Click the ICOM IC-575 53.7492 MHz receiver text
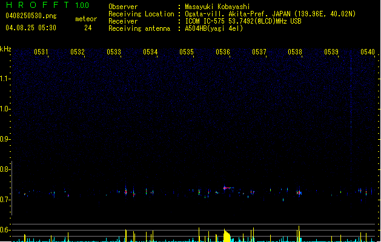The image size is (381, 242). 244,21
